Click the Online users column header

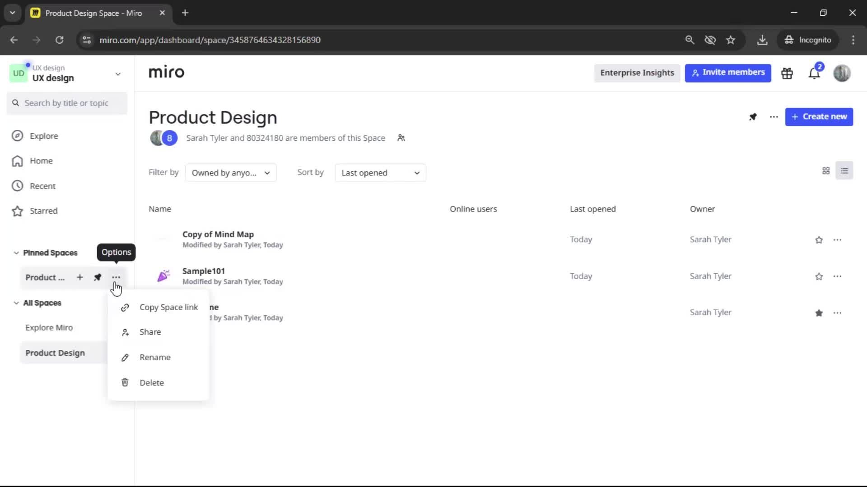coord(473,209)
